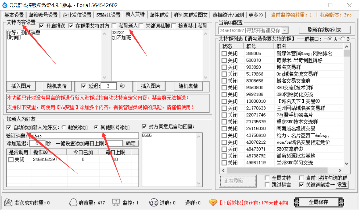Viewport: 359px width, 210px height.
Task: Click the 添加延迟 seconds input field
Action: (x=37, y=143)
